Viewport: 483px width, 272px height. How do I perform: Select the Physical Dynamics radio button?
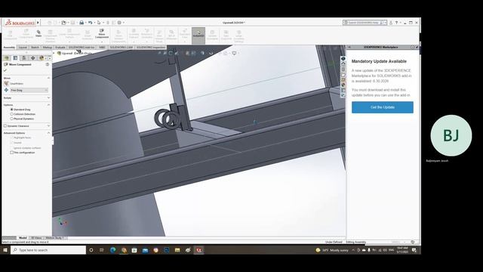pos(12,119)
